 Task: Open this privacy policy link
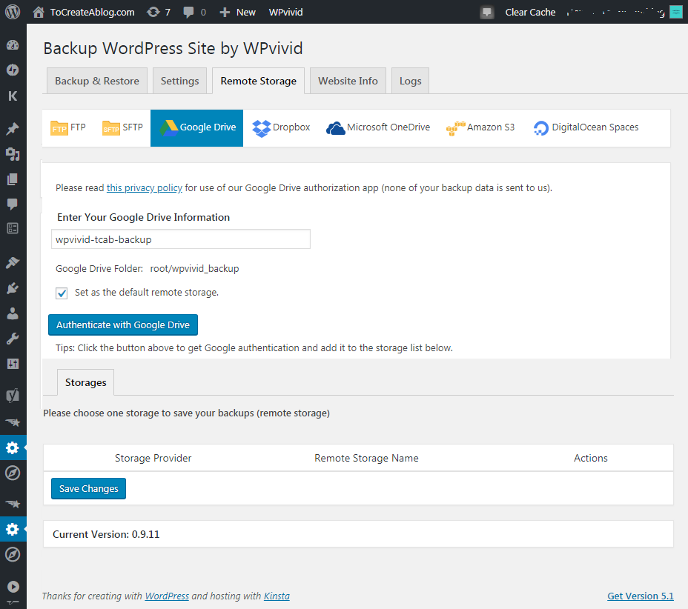[x=145, y=187]
